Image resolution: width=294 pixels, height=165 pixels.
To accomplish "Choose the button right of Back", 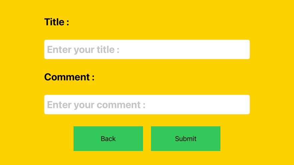I will [x=186, y=138].
